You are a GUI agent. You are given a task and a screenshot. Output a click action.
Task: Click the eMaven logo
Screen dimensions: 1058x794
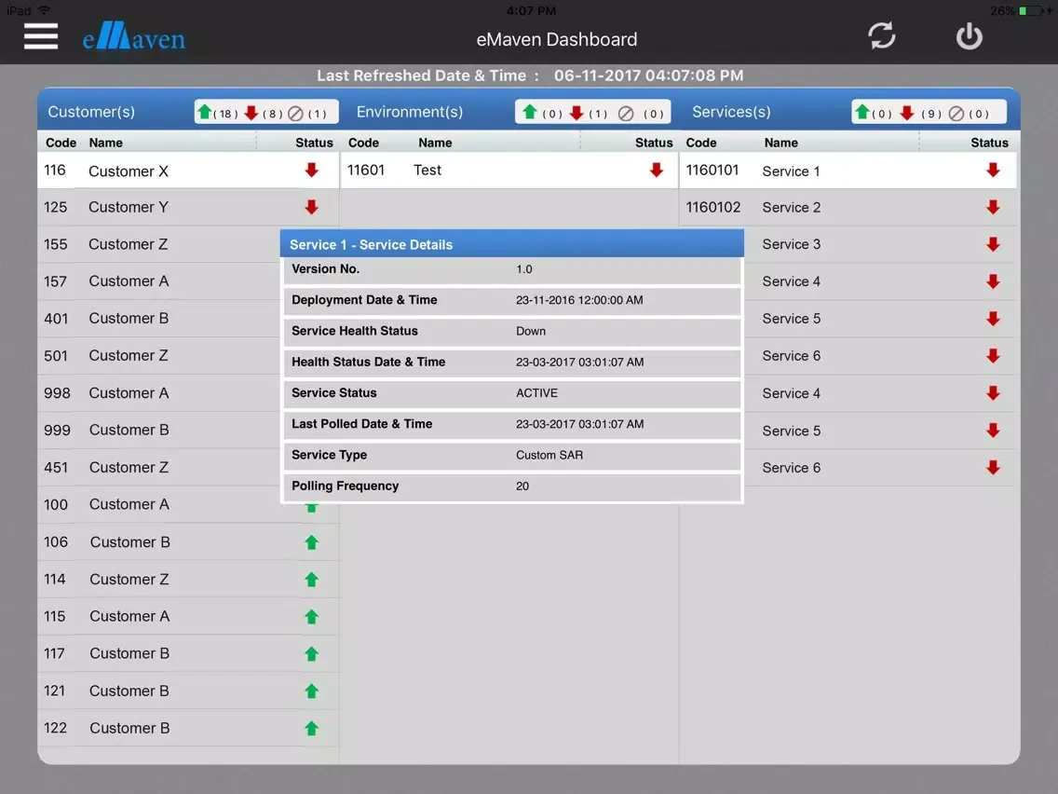[133, 37]
